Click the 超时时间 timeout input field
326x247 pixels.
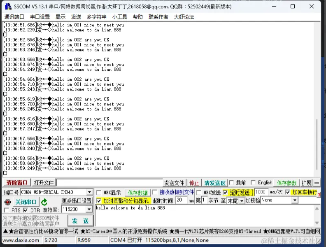click(x=182, y=200)
